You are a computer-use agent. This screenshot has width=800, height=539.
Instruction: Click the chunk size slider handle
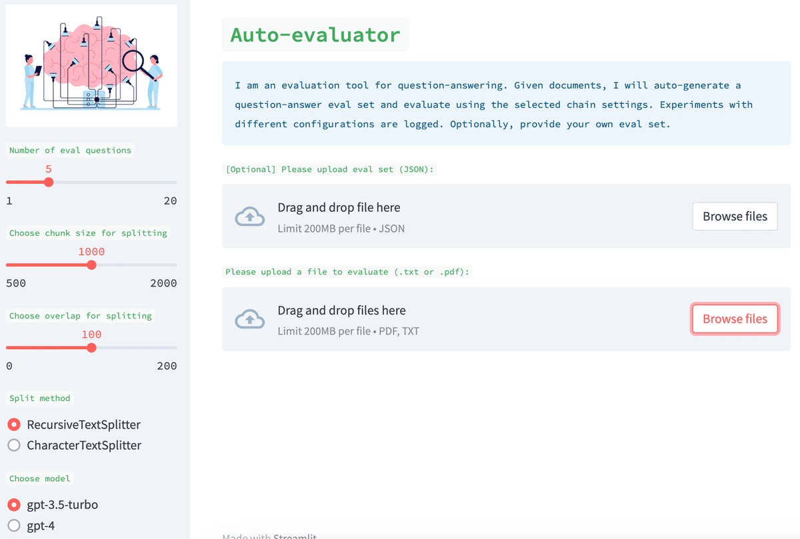pyautogui.click(x=91, y=265)
